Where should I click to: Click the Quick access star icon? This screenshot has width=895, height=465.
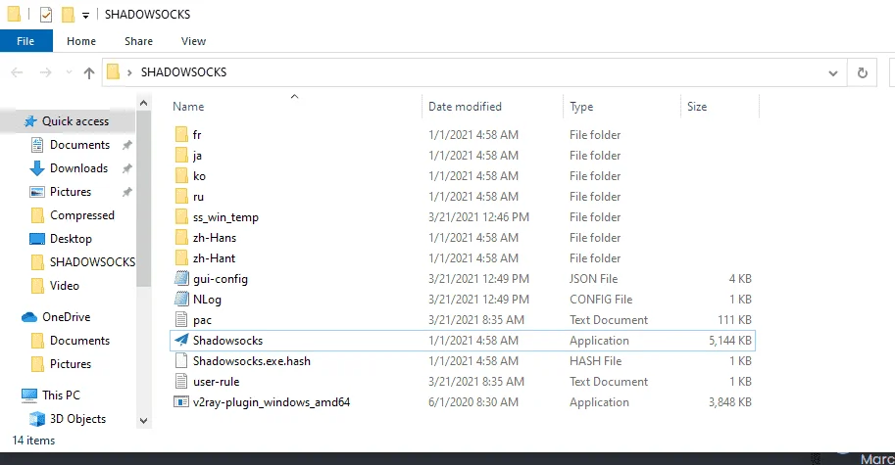coord(30,120)
